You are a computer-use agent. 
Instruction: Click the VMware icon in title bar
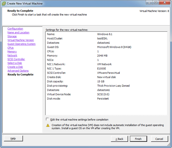[x=4, y=3]
